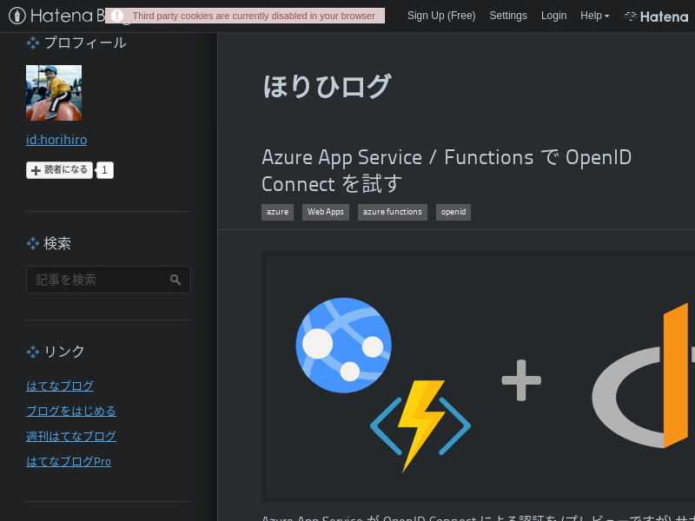This screenshot has width=695, height=521.
Task: Open the はてなブログPro link
Action: [69, 462]
